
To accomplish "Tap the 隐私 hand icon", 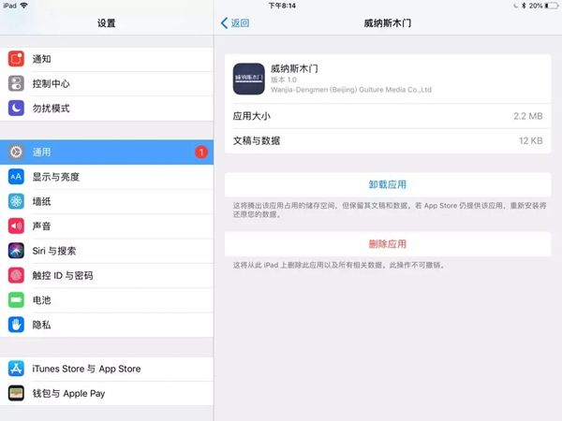I will (x=16, y=325).
